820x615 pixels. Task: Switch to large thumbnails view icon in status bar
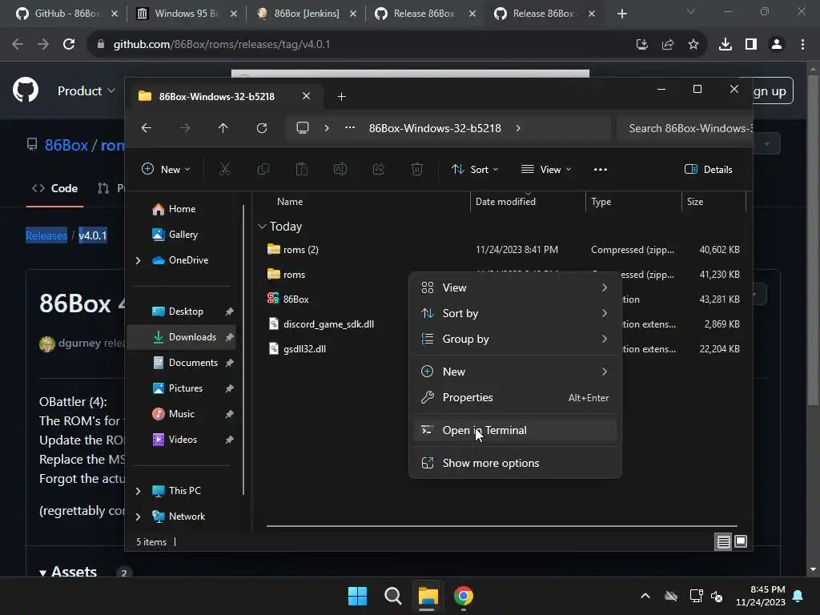click(x=741, y=542)
